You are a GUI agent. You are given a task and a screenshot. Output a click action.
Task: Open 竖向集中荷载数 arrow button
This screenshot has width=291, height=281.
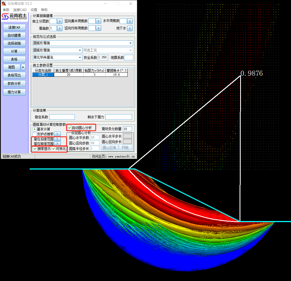click(98, 21)
